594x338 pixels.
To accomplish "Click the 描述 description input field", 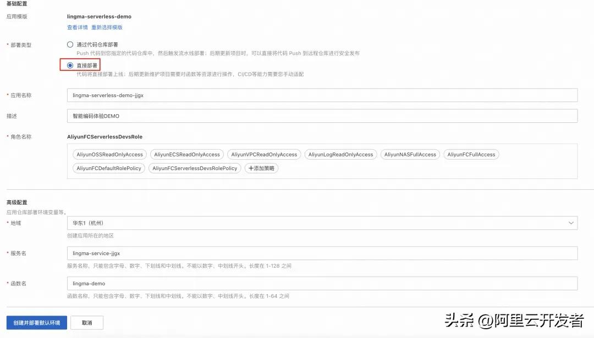I will (x=322, y=115).
